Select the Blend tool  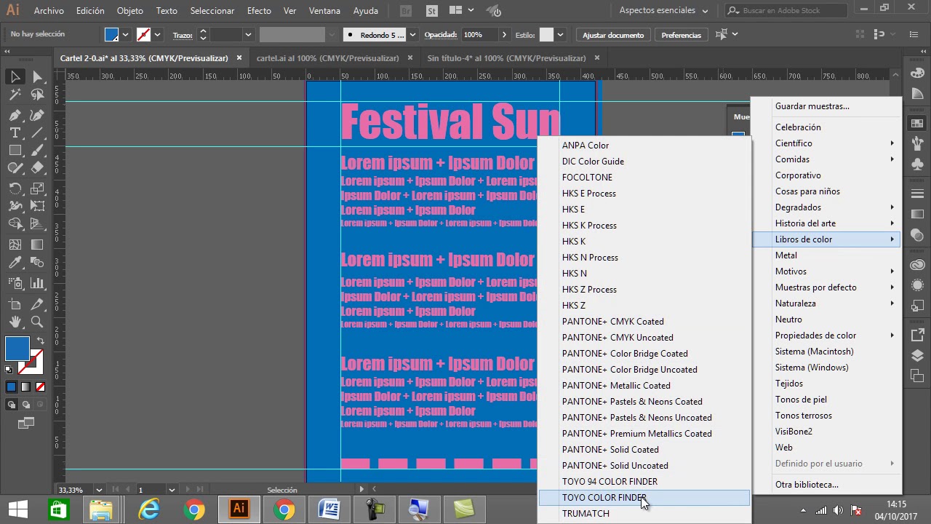tap(37, 263)
